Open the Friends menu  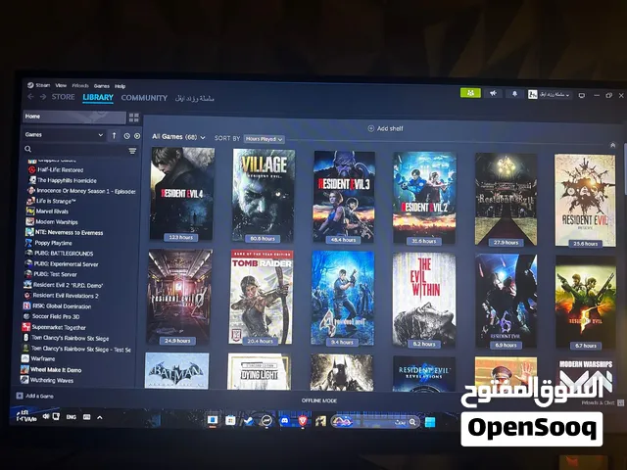tap(80, 86)
